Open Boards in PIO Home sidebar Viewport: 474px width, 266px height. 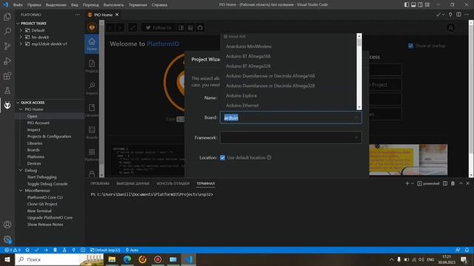tap(92, 133)
